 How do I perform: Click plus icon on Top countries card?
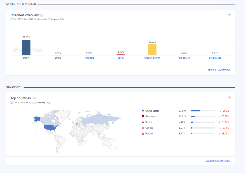click(x=229, y=97)
